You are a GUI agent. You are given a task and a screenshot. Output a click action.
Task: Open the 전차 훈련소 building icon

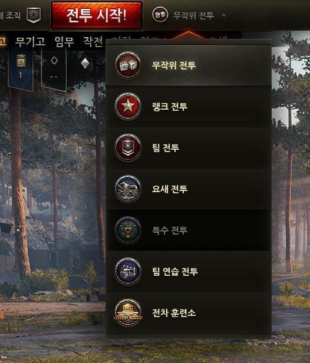tap(128, 312)
